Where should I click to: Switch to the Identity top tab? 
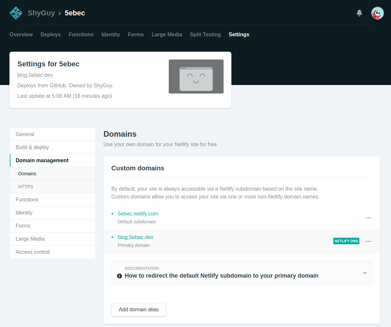coord(111,34)
